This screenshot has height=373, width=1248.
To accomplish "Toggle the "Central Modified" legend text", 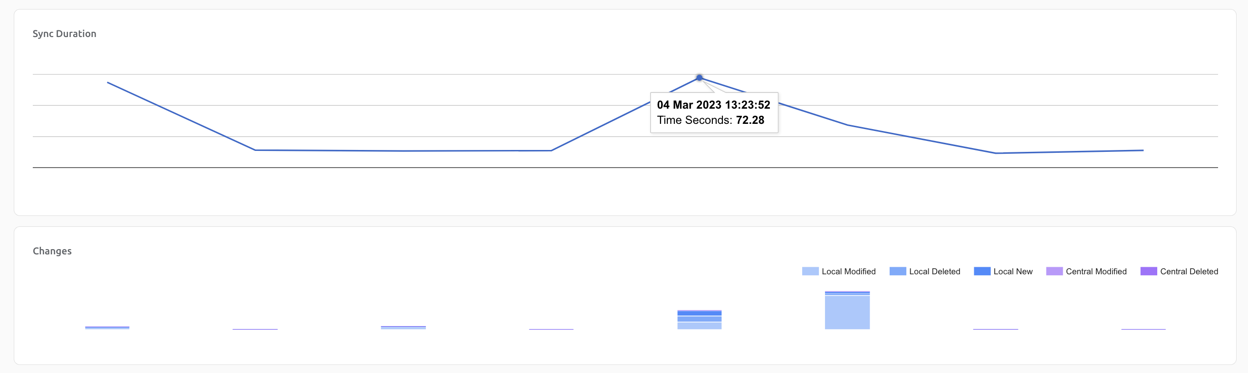I will [x=1096, y=271].
